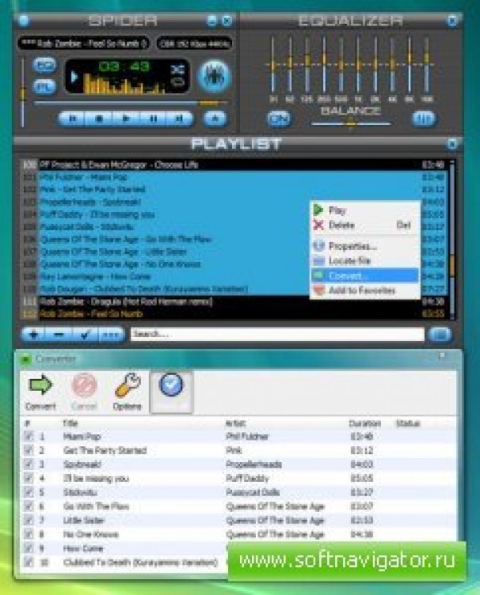Click the button right of the search field

tap(440, 335)
